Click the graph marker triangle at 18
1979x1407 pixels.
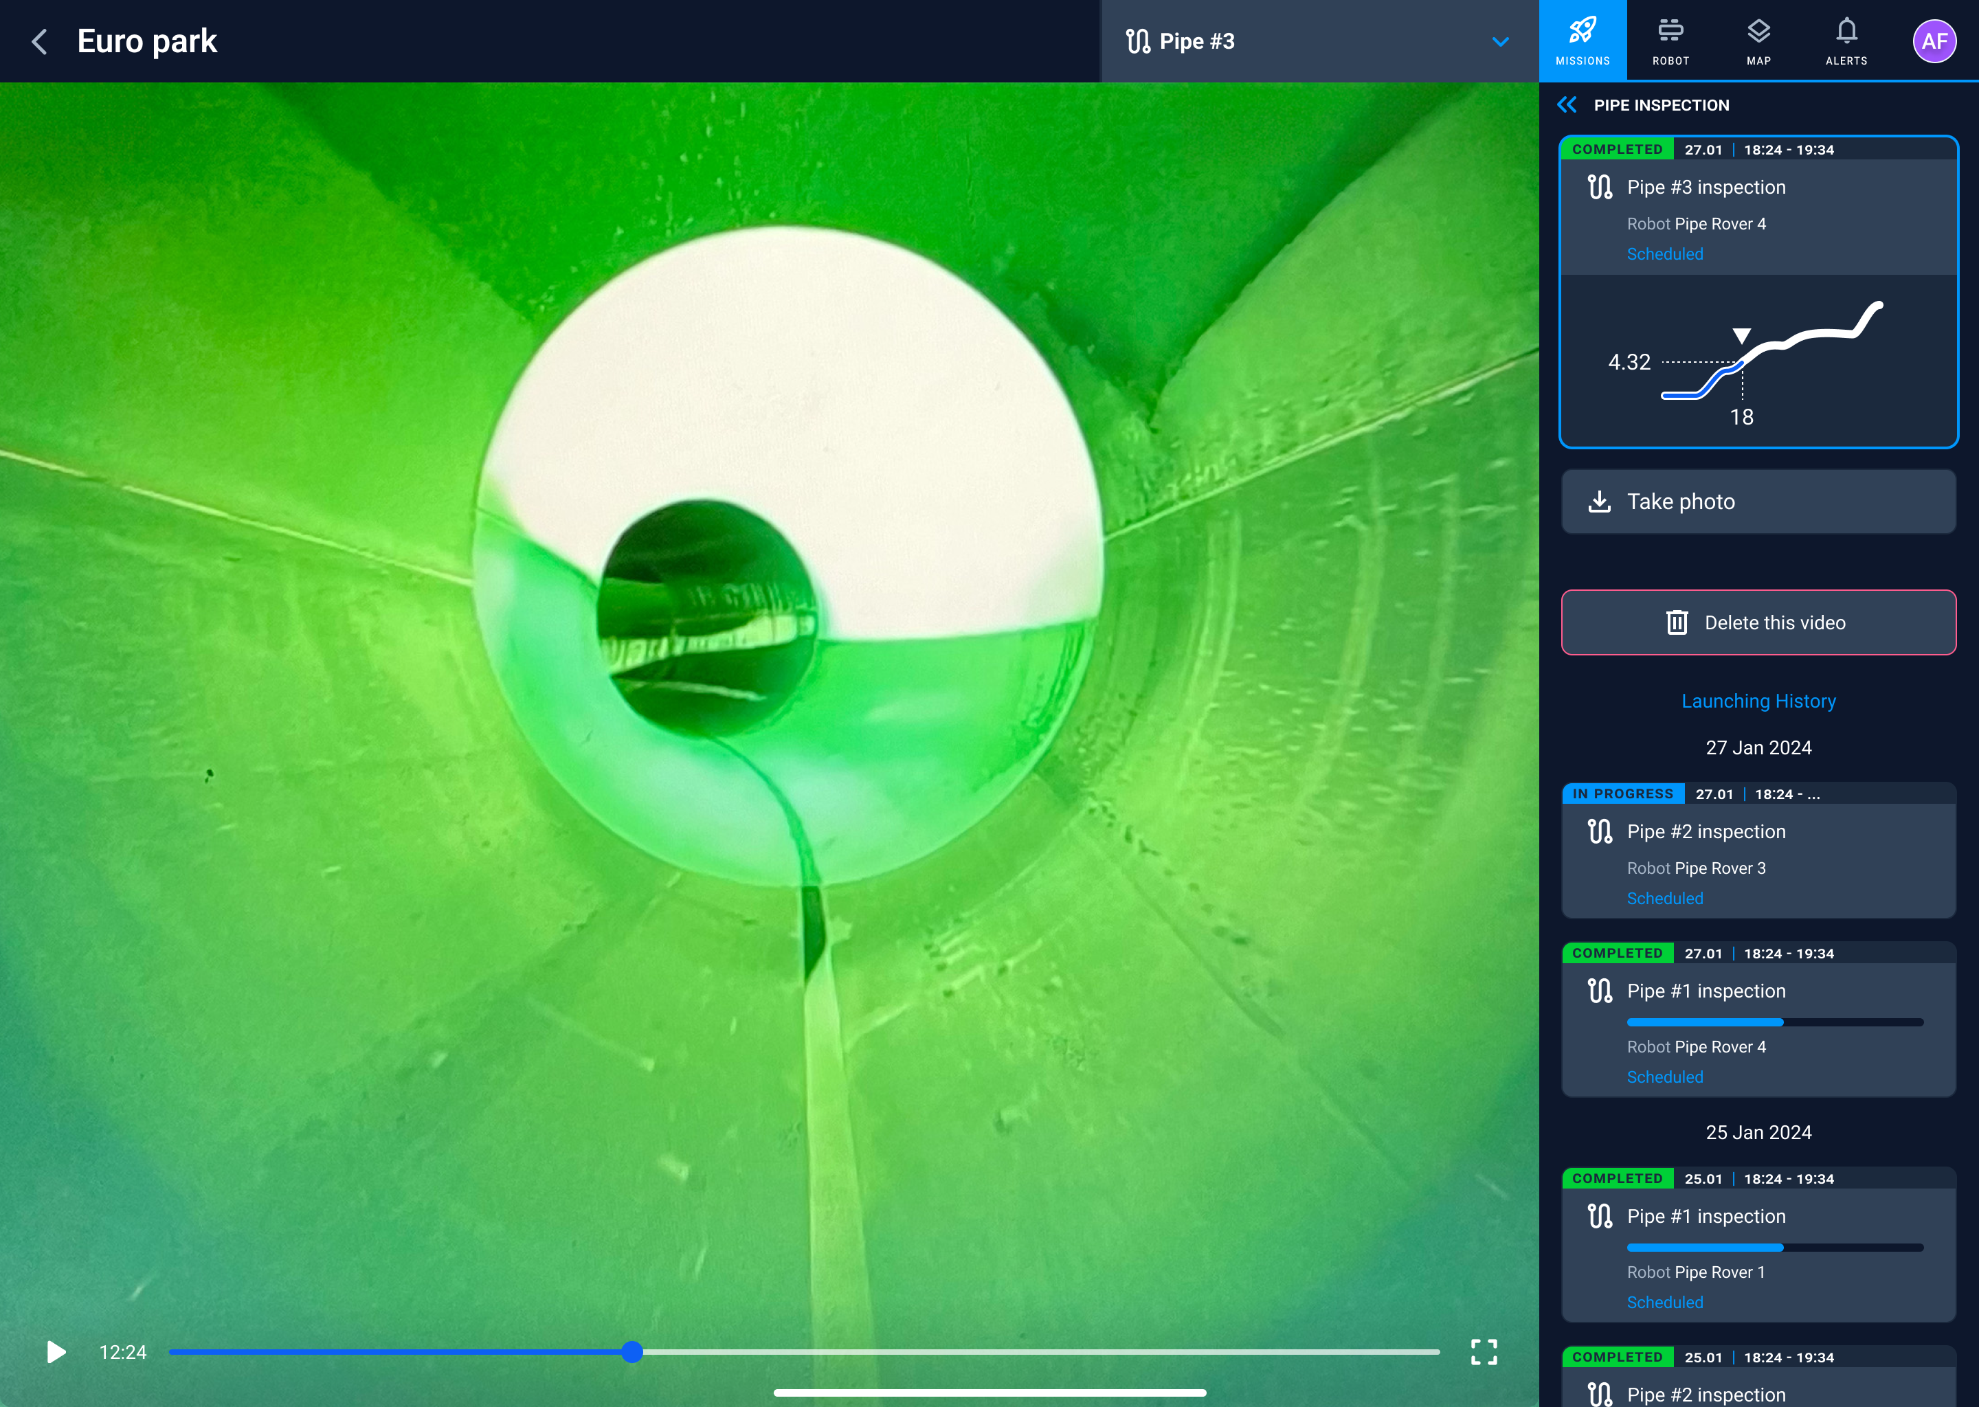point(1742,336)
